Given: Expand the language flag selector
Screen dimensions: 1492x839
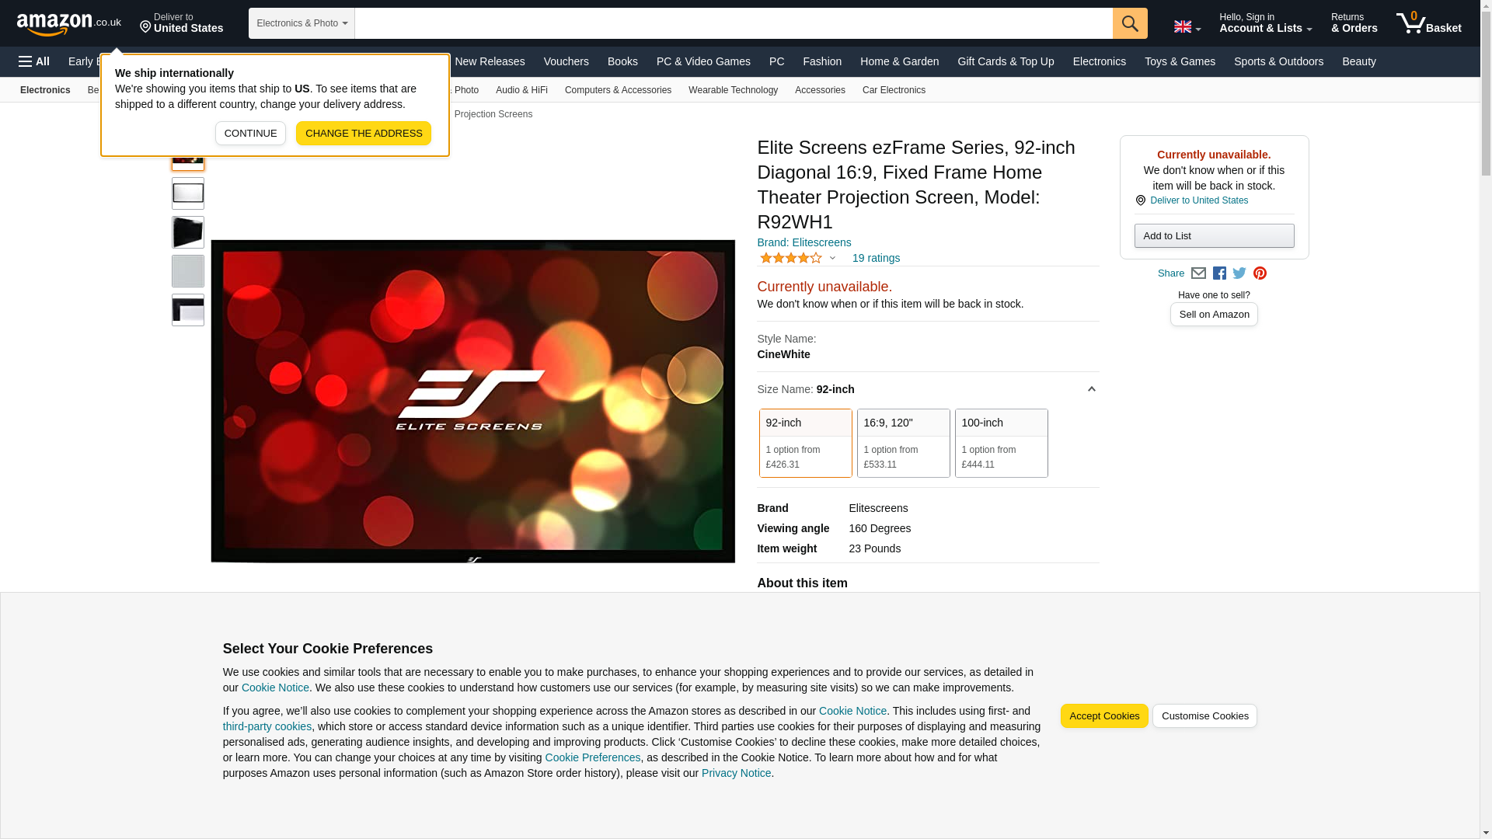Looking at the screenshot, I should 1187,26.
